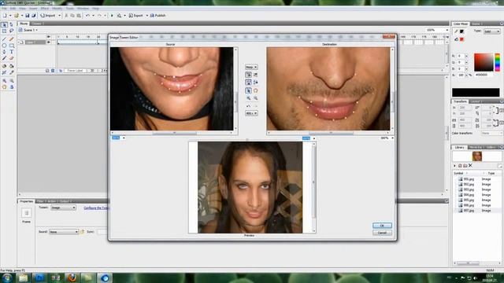Viewport: 504px width, 283px height.
Task: Toggle visibility eye for Layer 1
Action: coord(49,42)
